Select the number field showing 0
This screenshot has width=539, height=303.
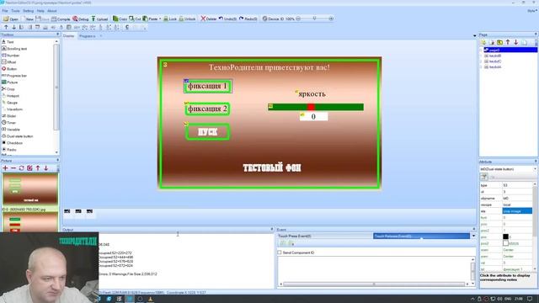coord(313,116)
